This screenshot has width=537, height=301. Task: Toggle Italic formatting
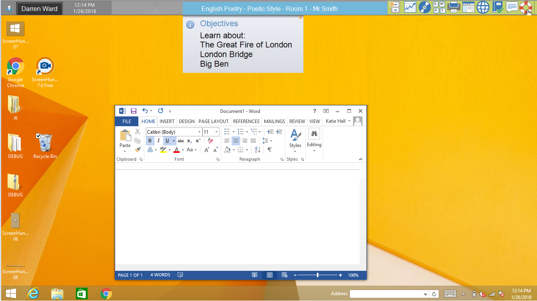pos(158,141)
